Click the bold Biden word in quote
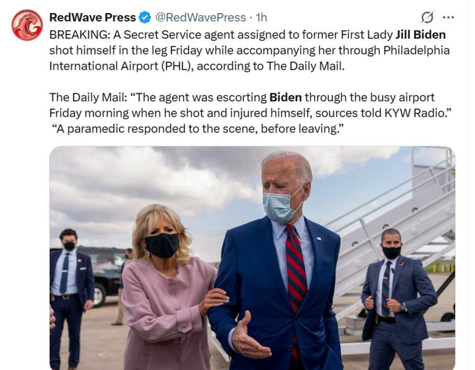Screen dimensions: 475x370 pos(285,97)
